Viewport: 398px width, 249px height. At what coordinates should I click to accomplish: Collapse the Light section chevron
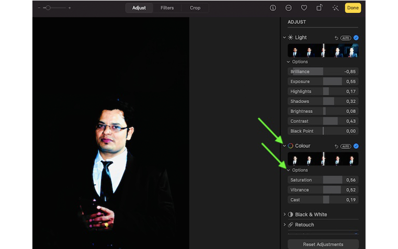(x=284, y=38)
